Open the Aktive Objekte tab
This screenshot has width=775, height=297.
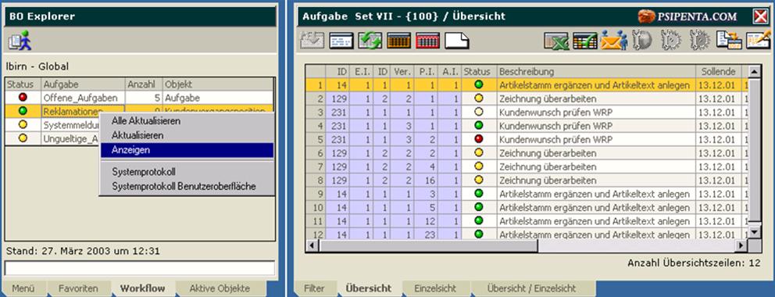[220, 288]
